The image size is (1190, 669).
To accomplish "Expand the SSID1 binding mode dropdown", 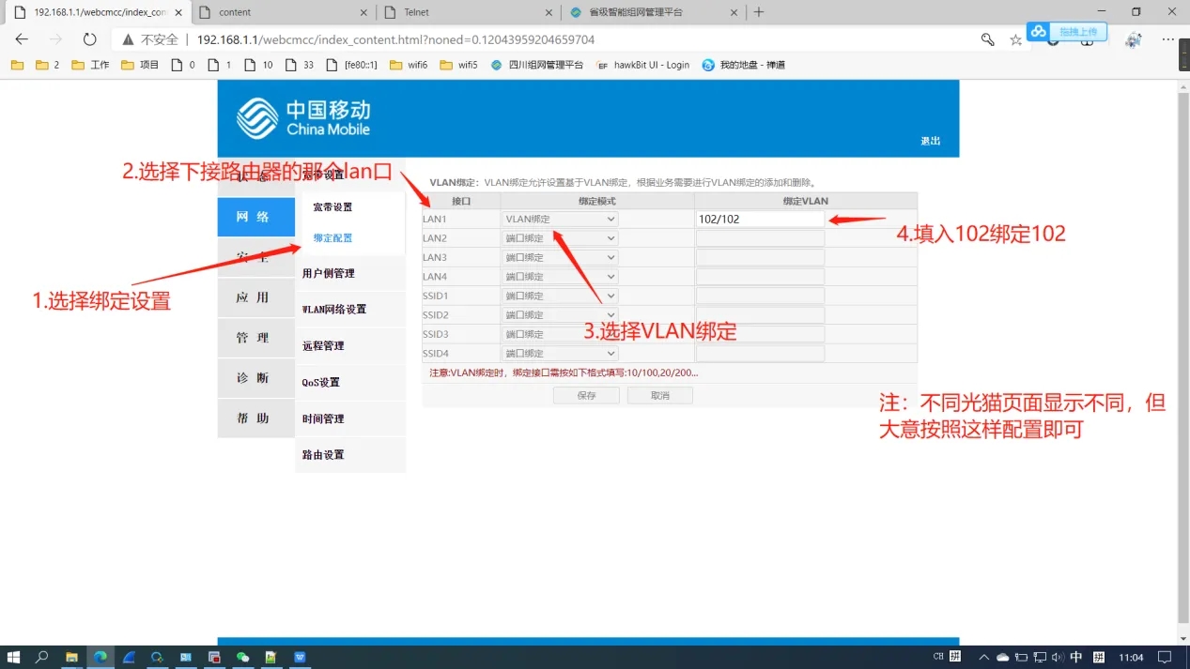I will click(561, 296).
